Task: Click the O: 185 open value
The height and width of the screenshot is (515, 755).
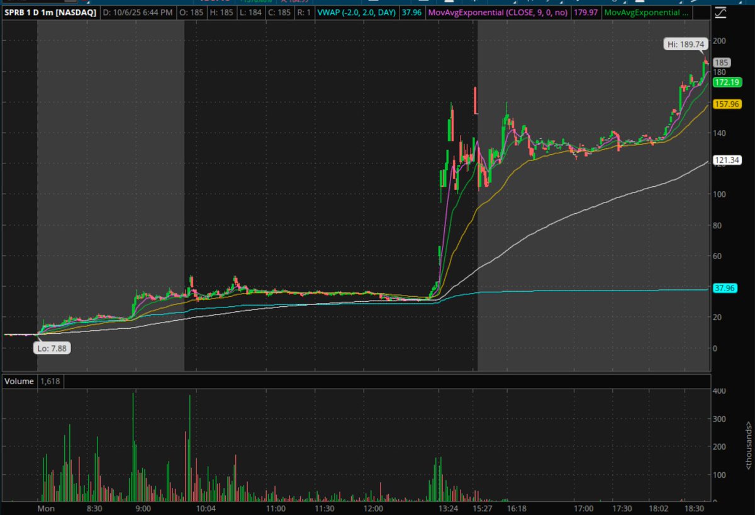Action: [193, 11]
